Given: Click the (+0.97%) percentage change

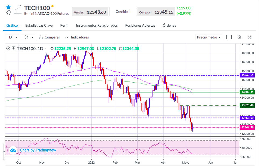Looking at the screenshot, I should point(184,13).
